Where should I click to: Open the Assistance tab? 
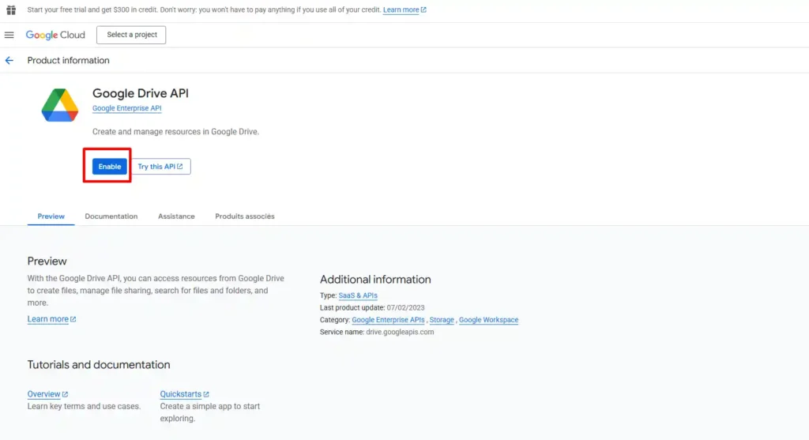pos(176,216)
